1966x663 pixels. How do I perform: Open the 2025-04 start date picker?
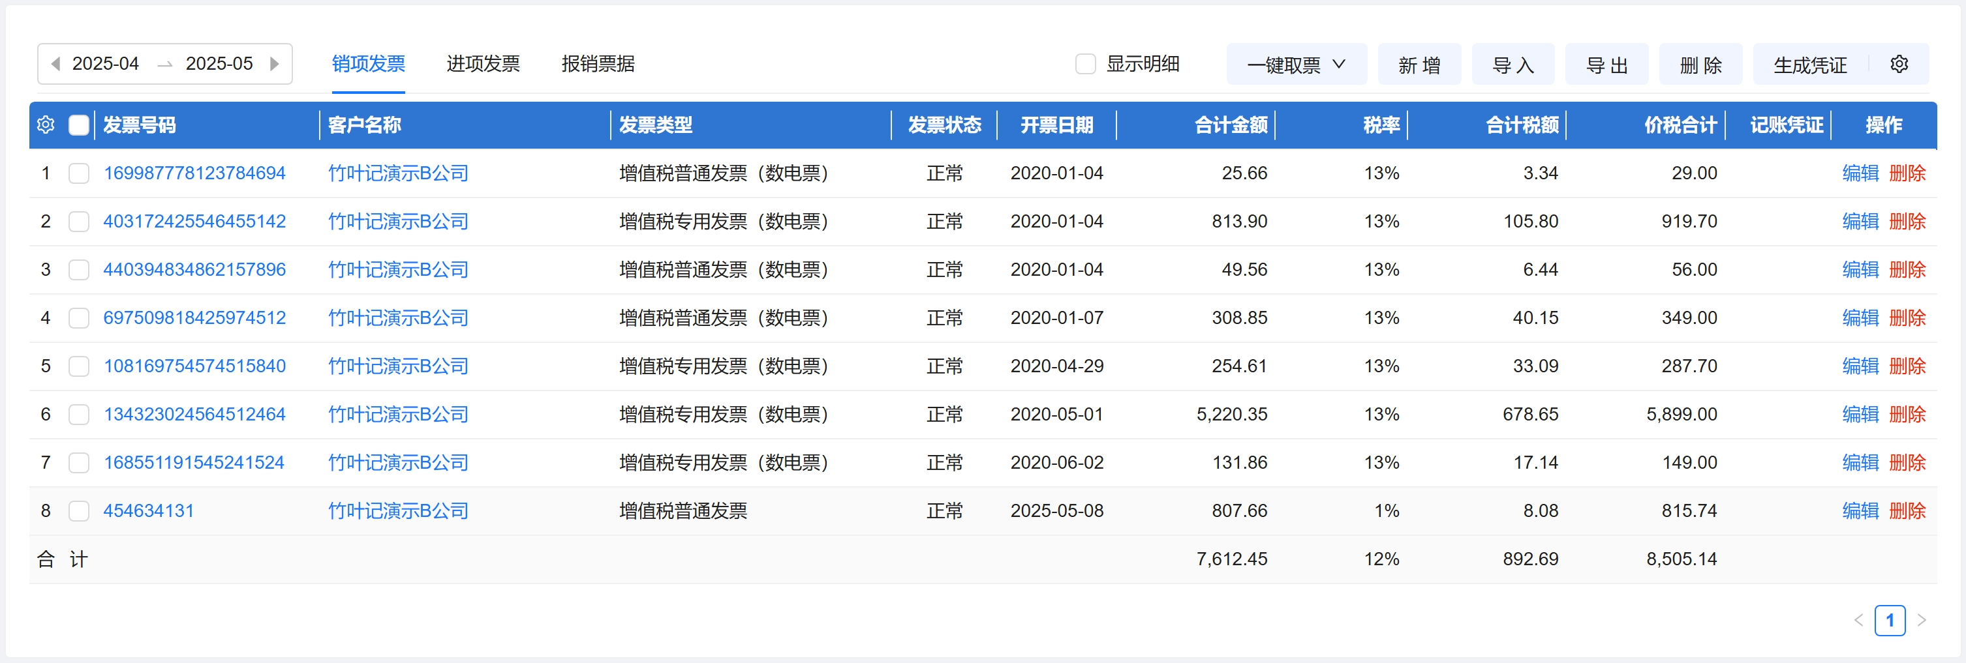click(105, 64)
